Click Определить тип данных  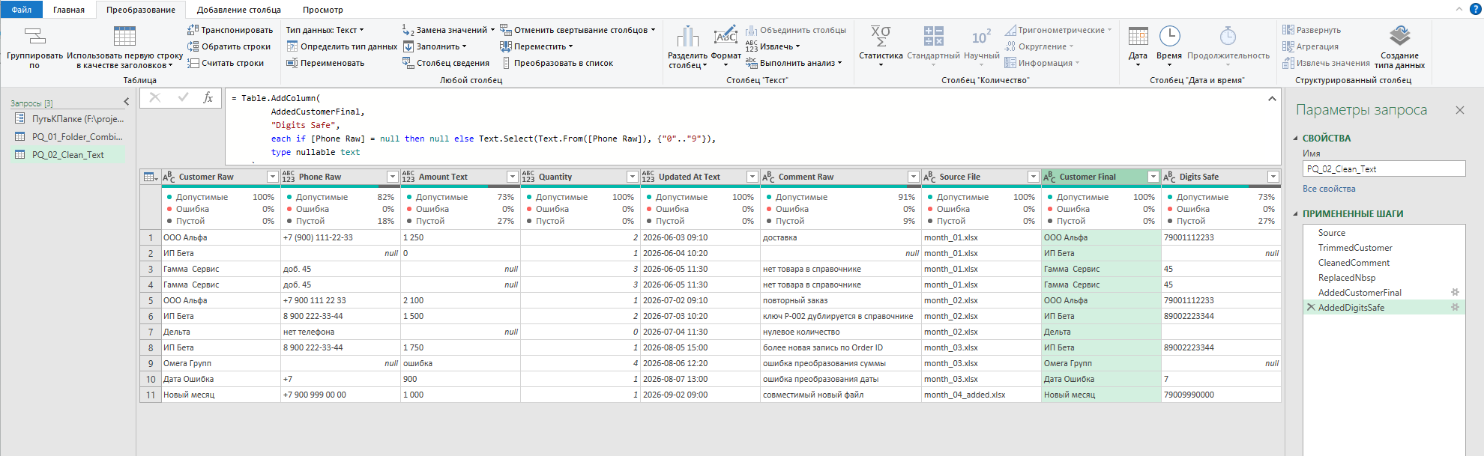coord(342,46)
